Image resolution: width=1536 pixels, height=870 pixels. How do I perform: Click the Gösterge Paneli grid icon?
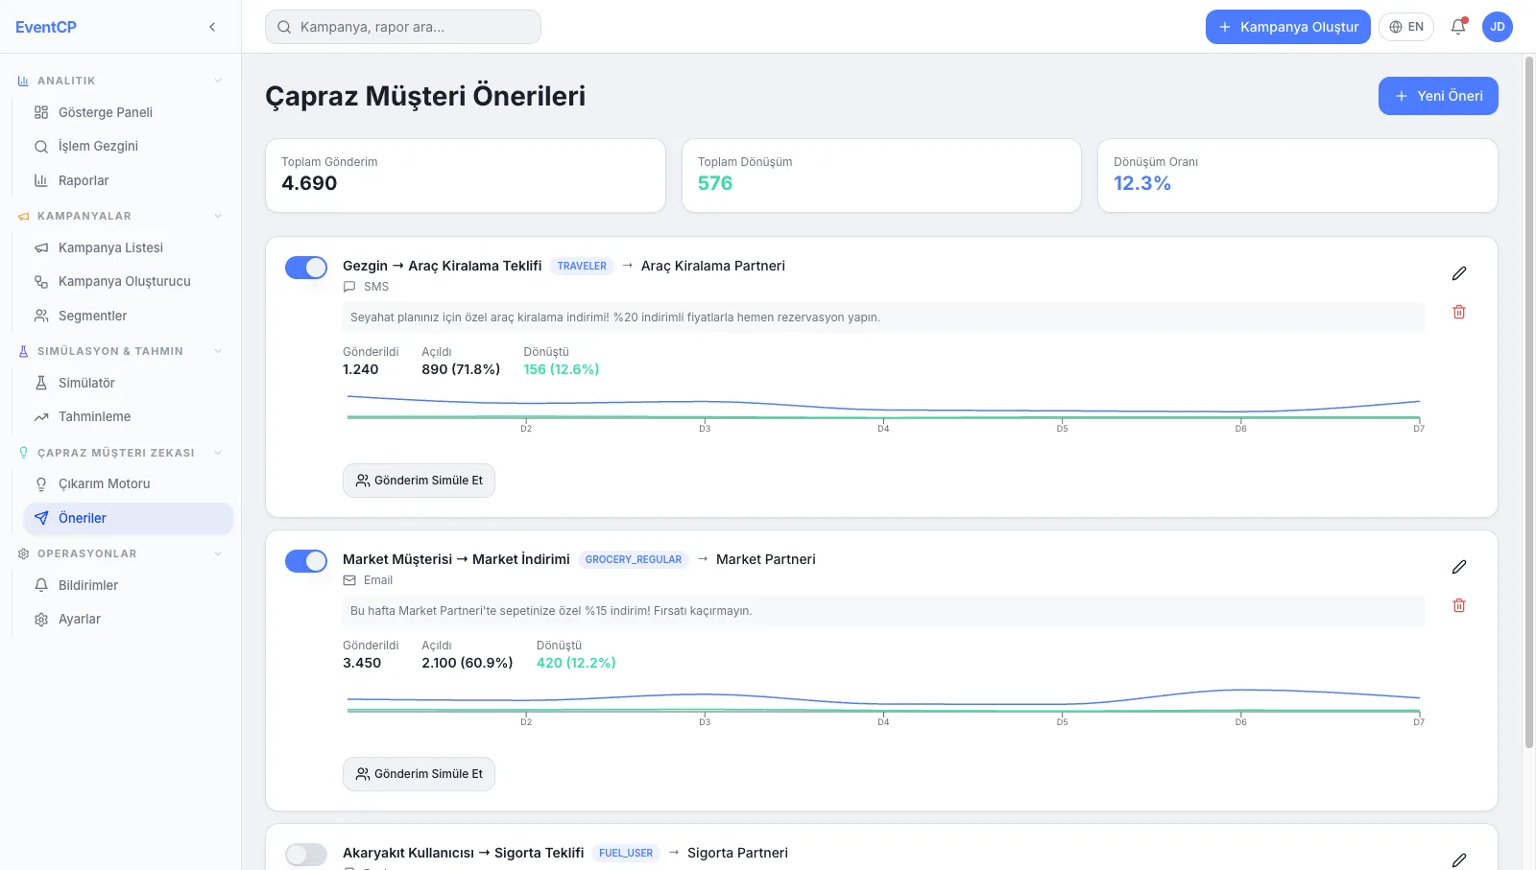41,112
